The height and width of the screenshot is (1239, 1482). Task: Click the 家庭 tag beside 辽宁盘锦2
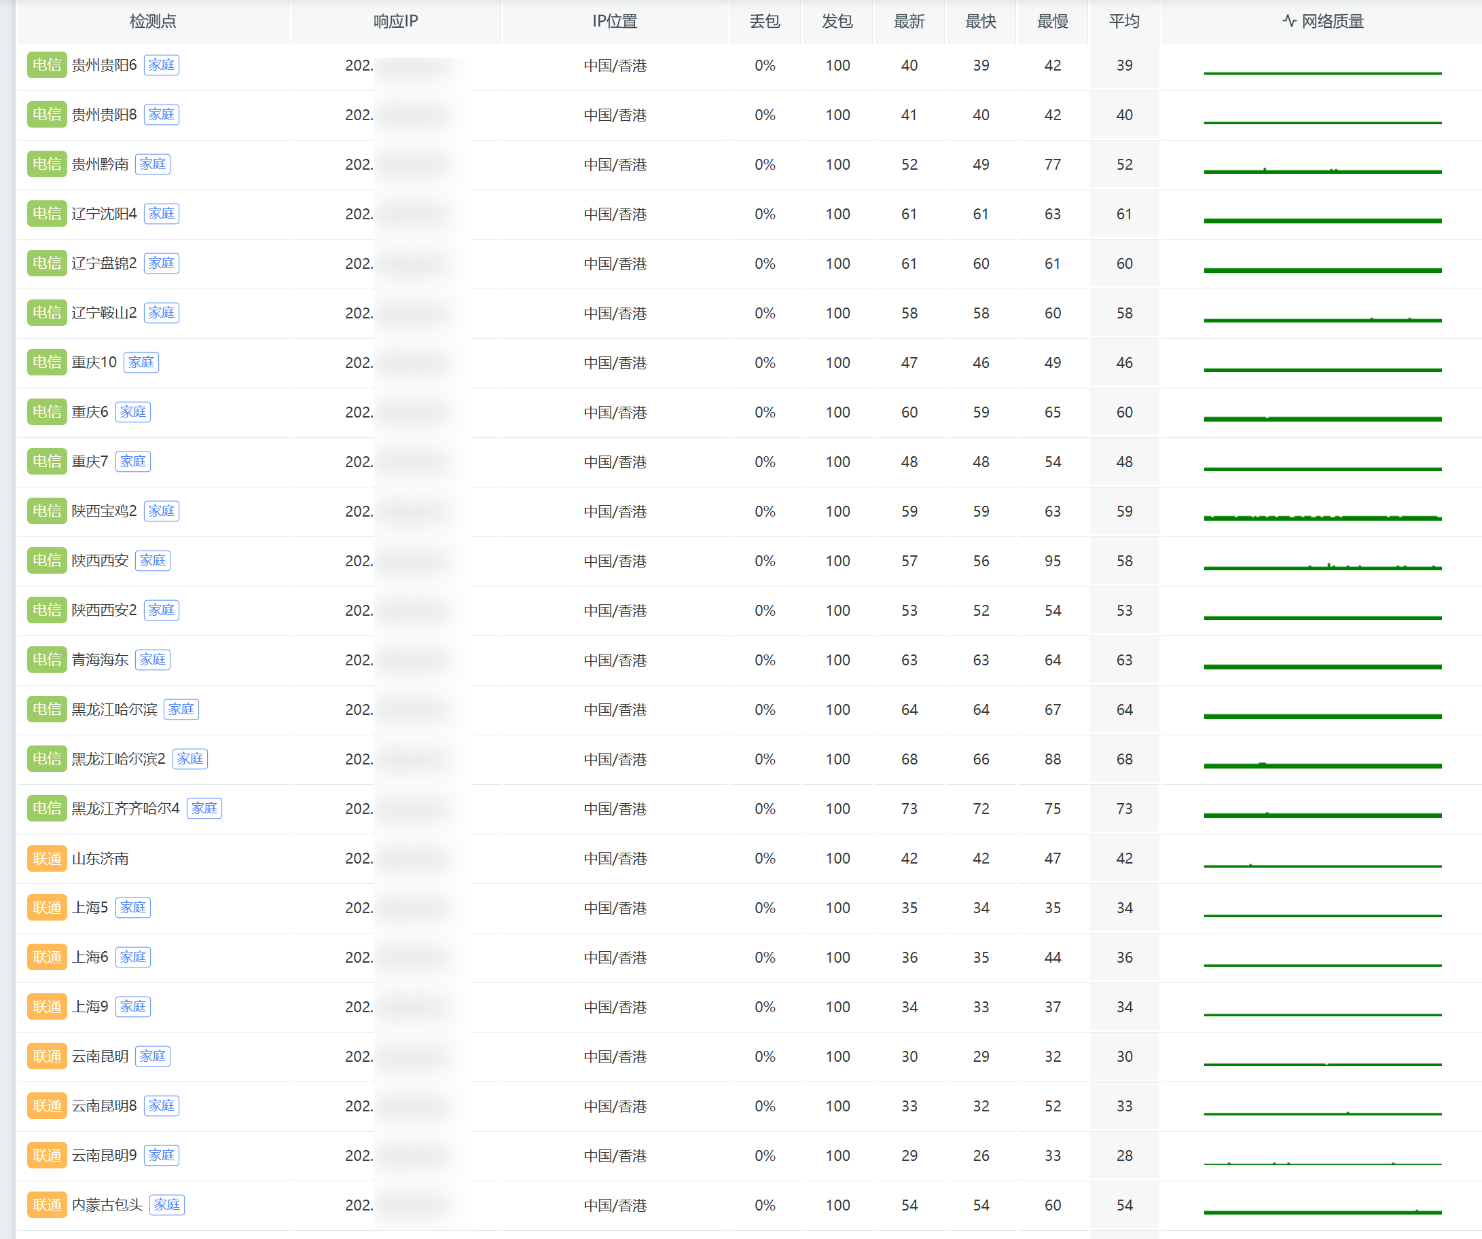(x=162, y=263)
